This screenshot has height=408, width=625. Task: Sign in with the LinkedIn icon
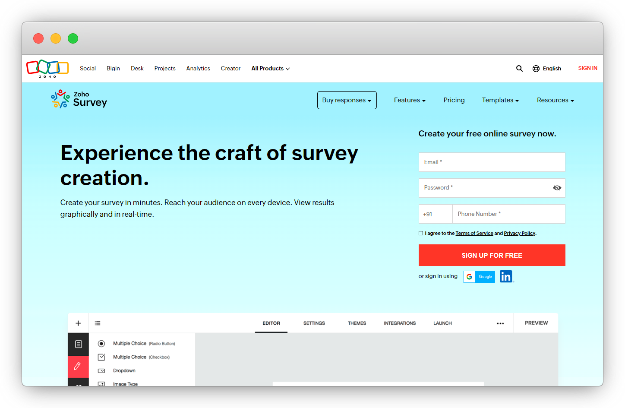tap(506, 276)
